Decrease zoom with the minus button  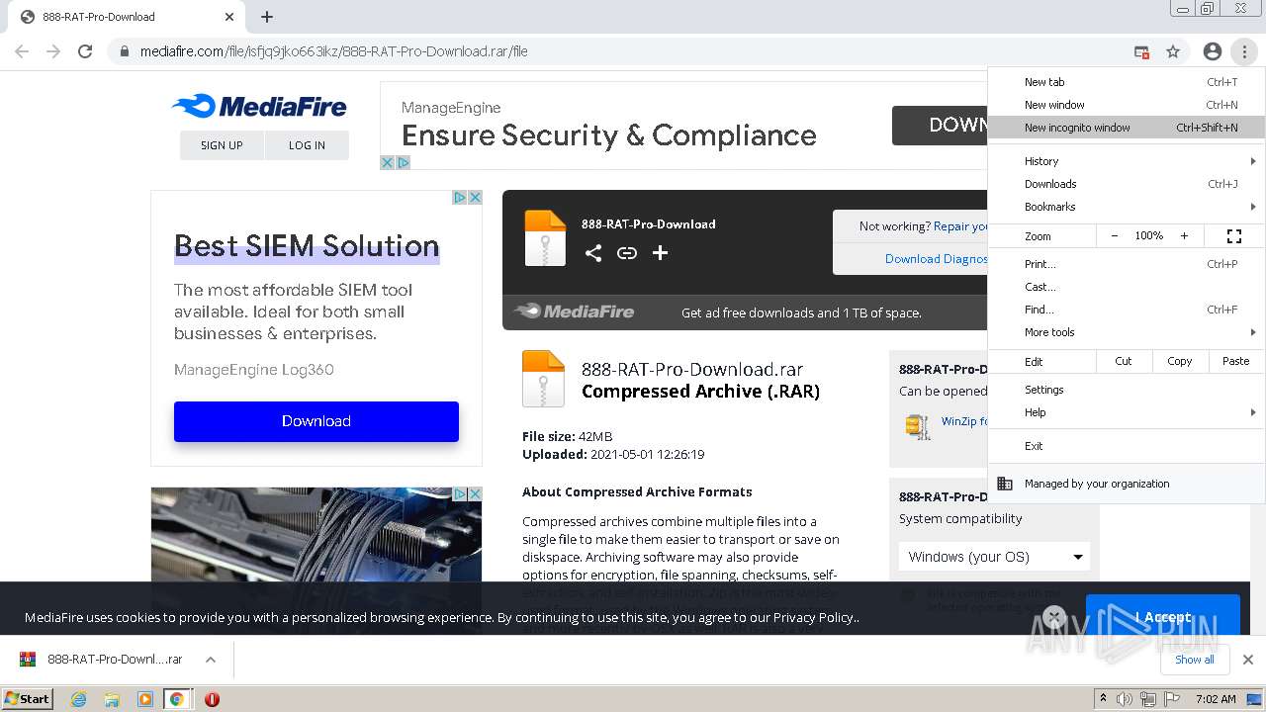tap(1115, 236)
